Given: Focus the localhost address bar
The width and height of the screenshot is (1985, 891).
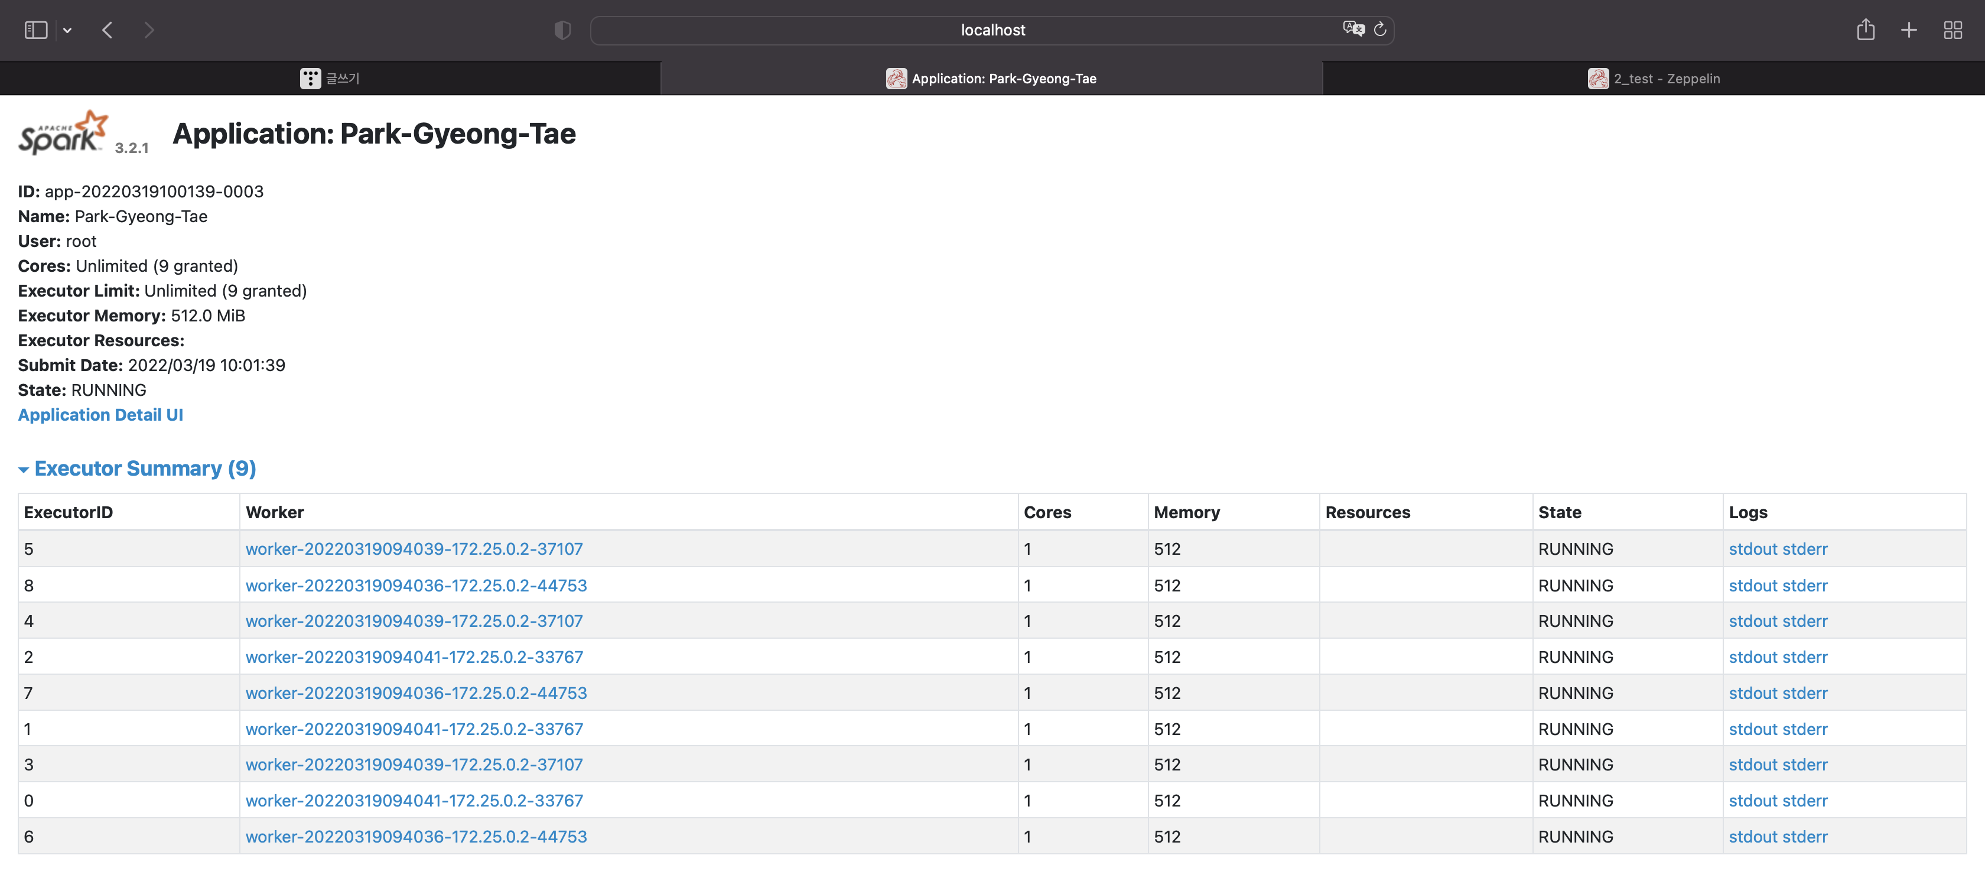Looking at the screenshot, I should pyautogui.click(x=992, y=30).
